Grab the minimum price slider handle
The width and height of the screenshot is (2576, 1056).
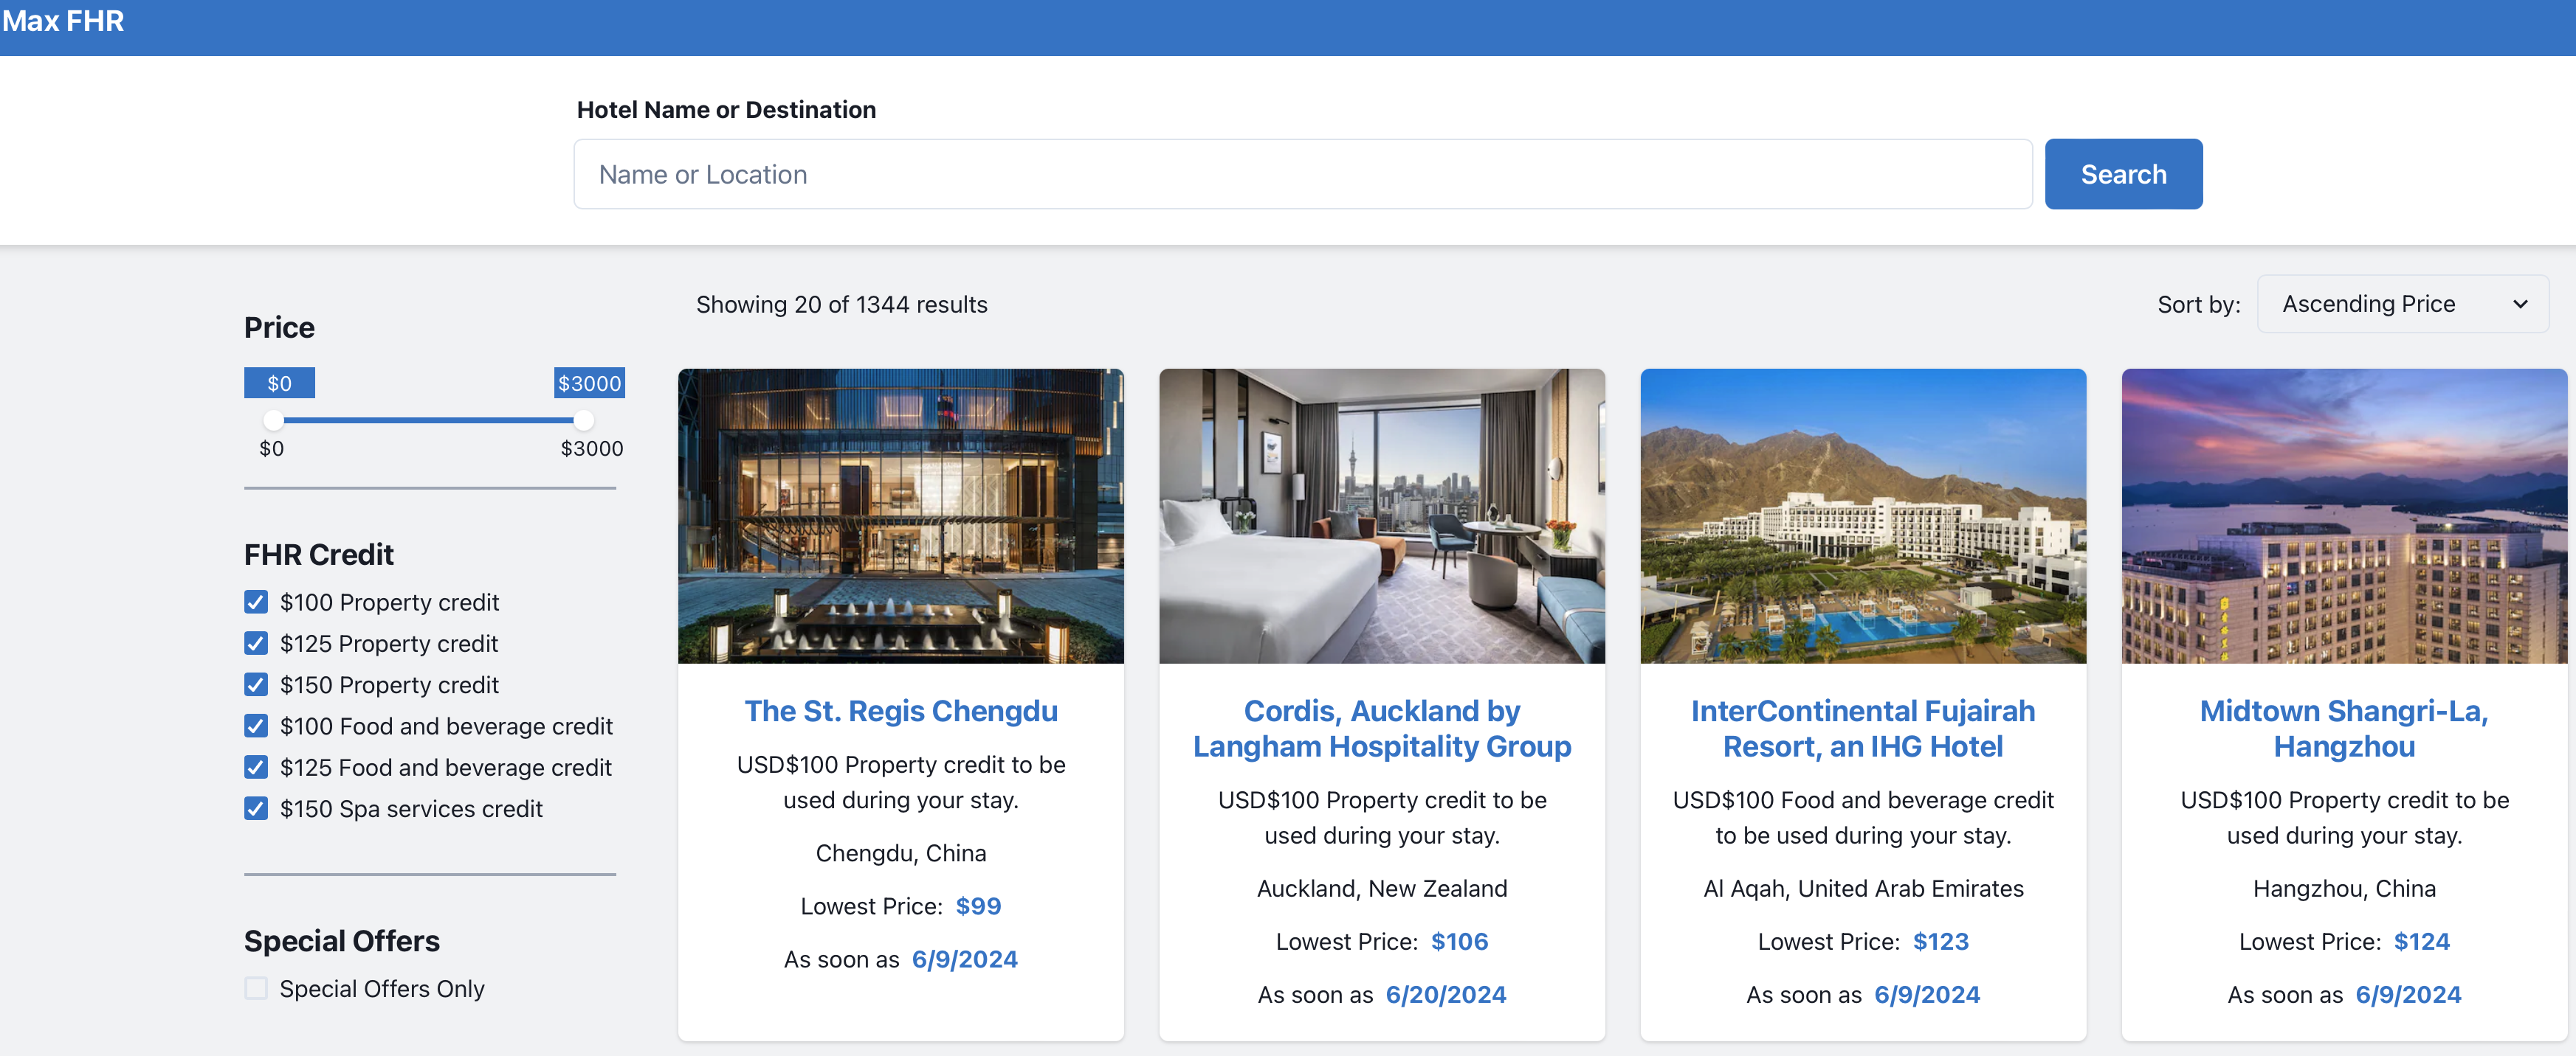[273, 420]
